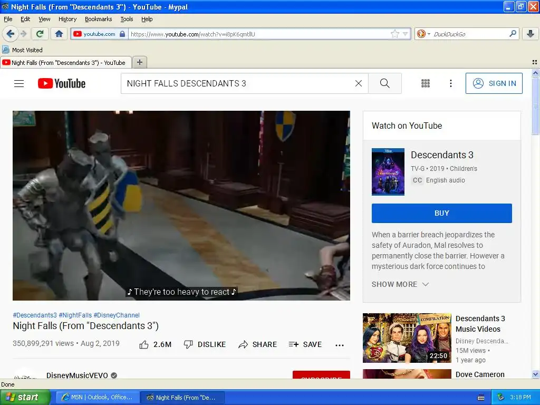The height and width of the screenshot is (405, 540).
Task: Go to the YouTube home logo
Action: tap(62, 83)
